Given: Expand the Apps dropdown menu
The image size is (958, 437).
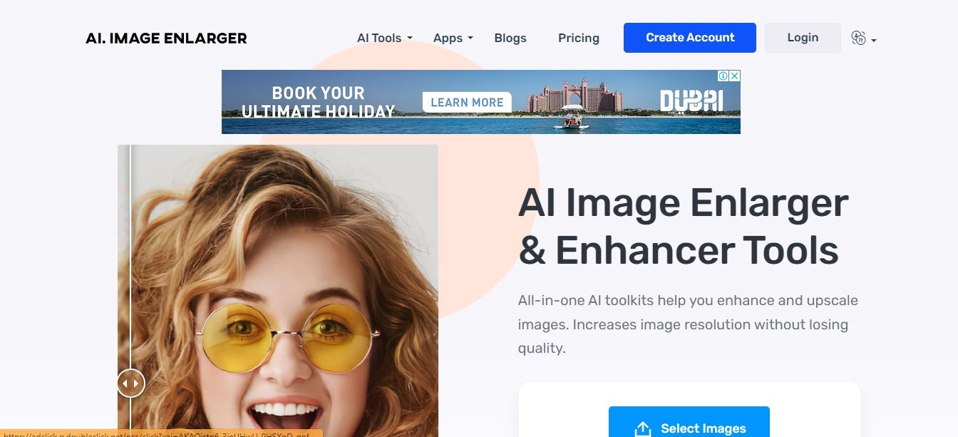Looking at the screenshot, I should [x=453, y=38].
